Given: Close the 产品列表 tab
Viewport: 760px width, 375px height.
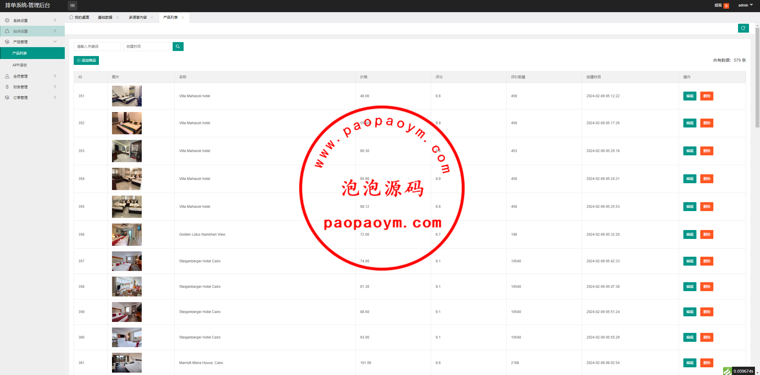Looking at the screenshot, I should tap(183, 17).
